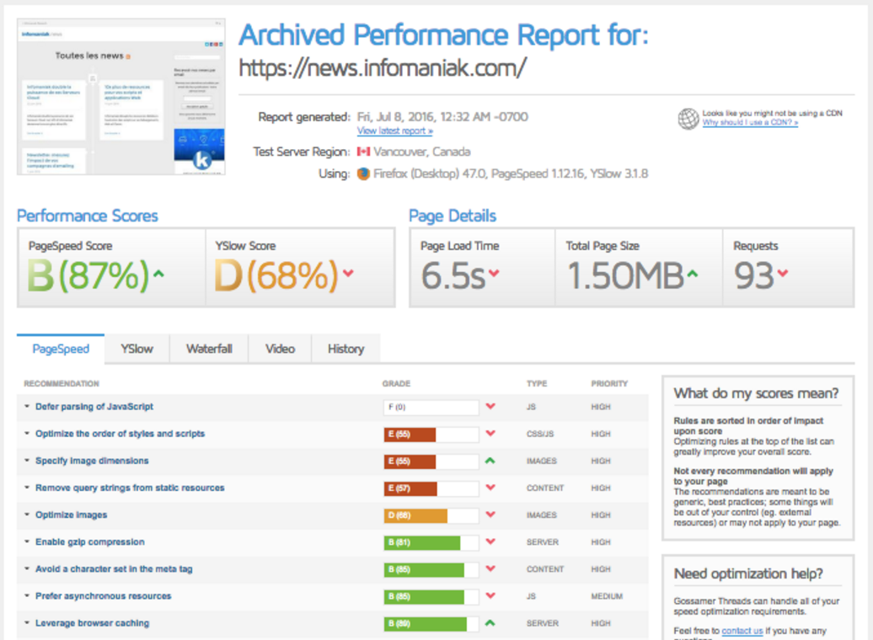873x640 pixels.
Task: Expand Enable gzip compression row
Action: coord(89,542)
